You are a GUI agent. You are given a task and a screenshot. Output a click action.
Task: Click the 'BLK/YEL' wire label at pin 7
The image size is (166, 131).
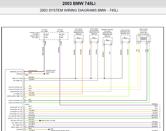point(31,119)
